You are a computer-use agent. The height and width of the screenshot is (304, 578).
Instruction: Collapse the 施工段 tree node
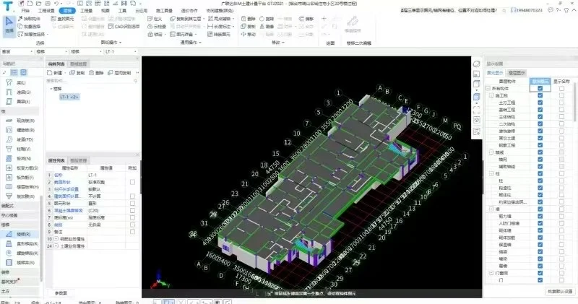tap(491, 95)
